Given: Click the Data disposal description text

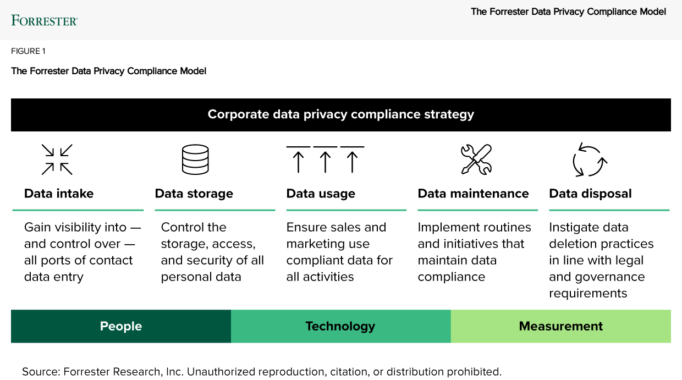Looking at the screenshot, I should click(x=601, y=260).
